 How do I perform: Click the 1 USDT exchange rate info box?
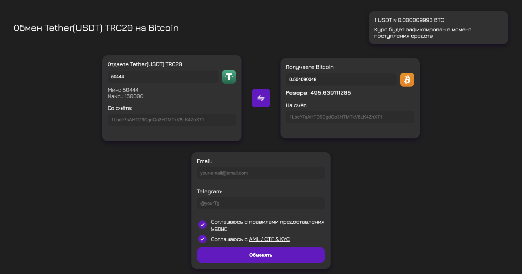coord(438,27)
